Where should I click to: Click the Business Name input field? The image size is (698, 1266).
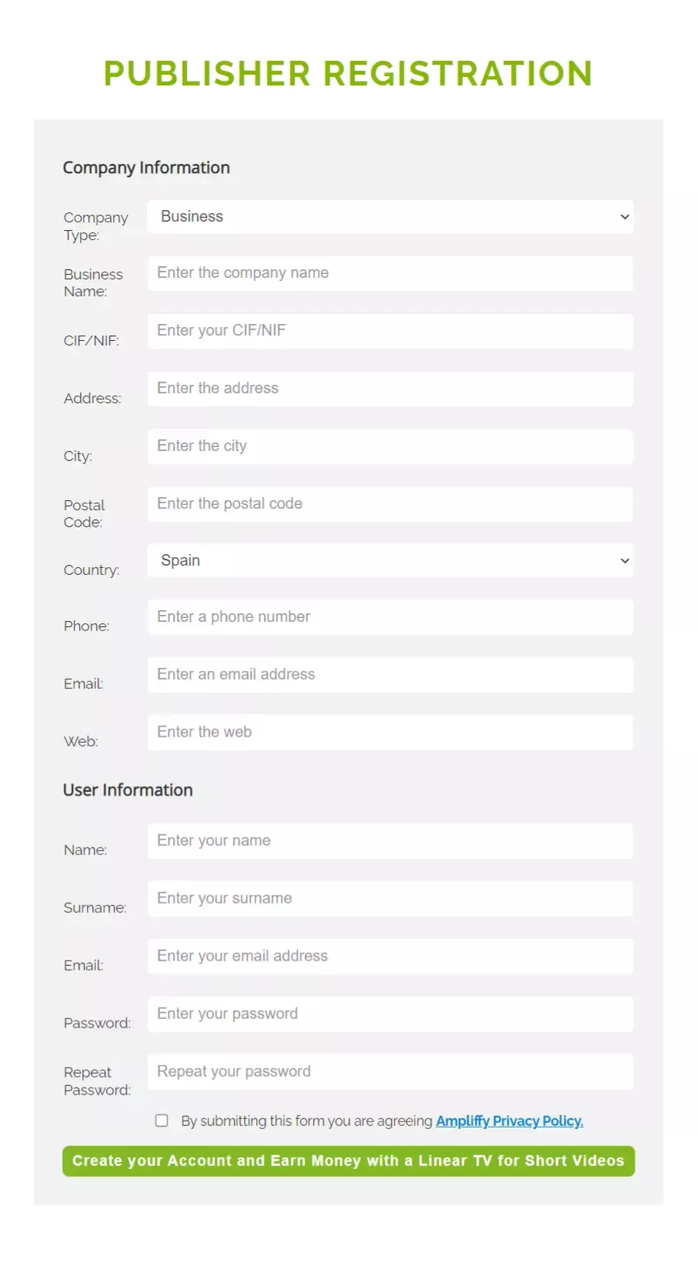(x=389, y=273)
